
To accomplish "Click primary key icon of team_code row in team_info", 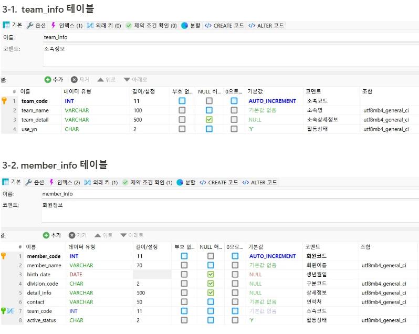I will coord(4,101).
